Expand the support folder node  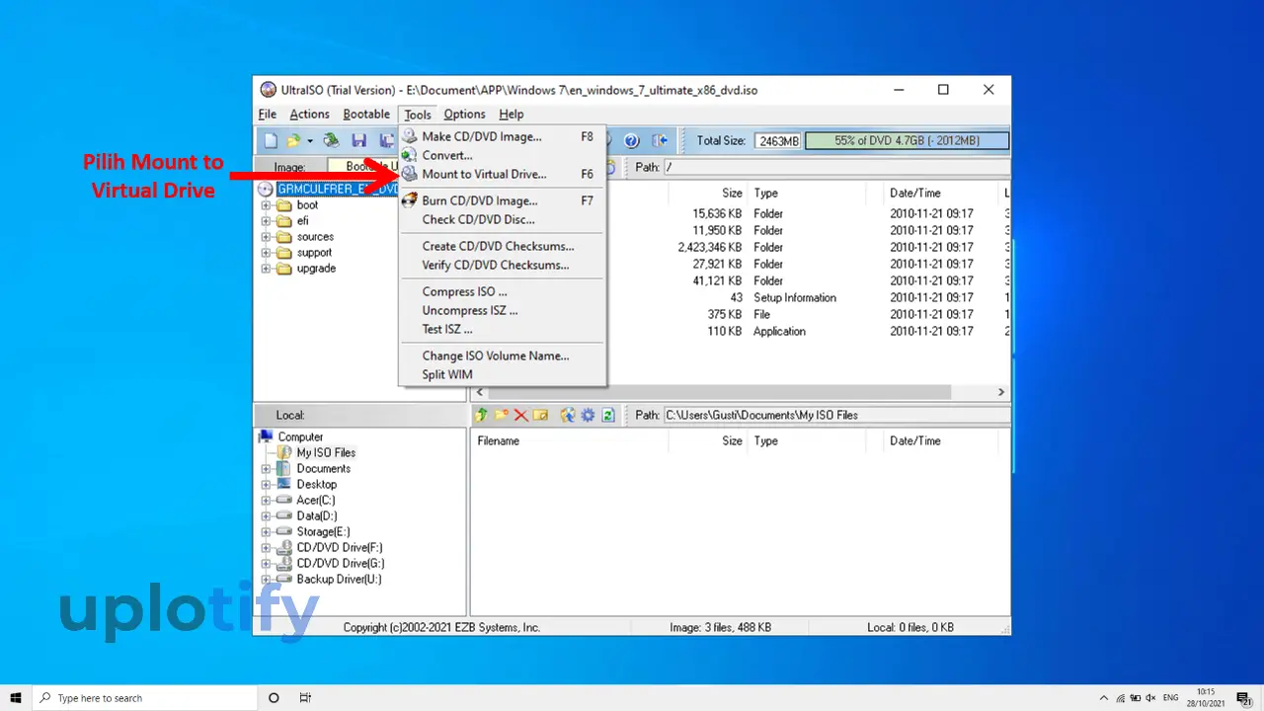(266, 253)
